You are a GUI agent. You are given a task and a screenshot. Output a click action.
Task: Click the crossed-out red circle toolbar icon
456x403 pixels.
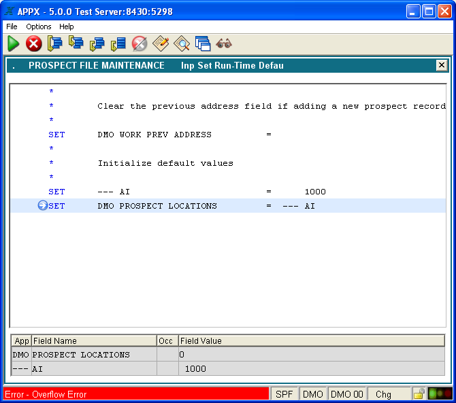click(139, 43)
